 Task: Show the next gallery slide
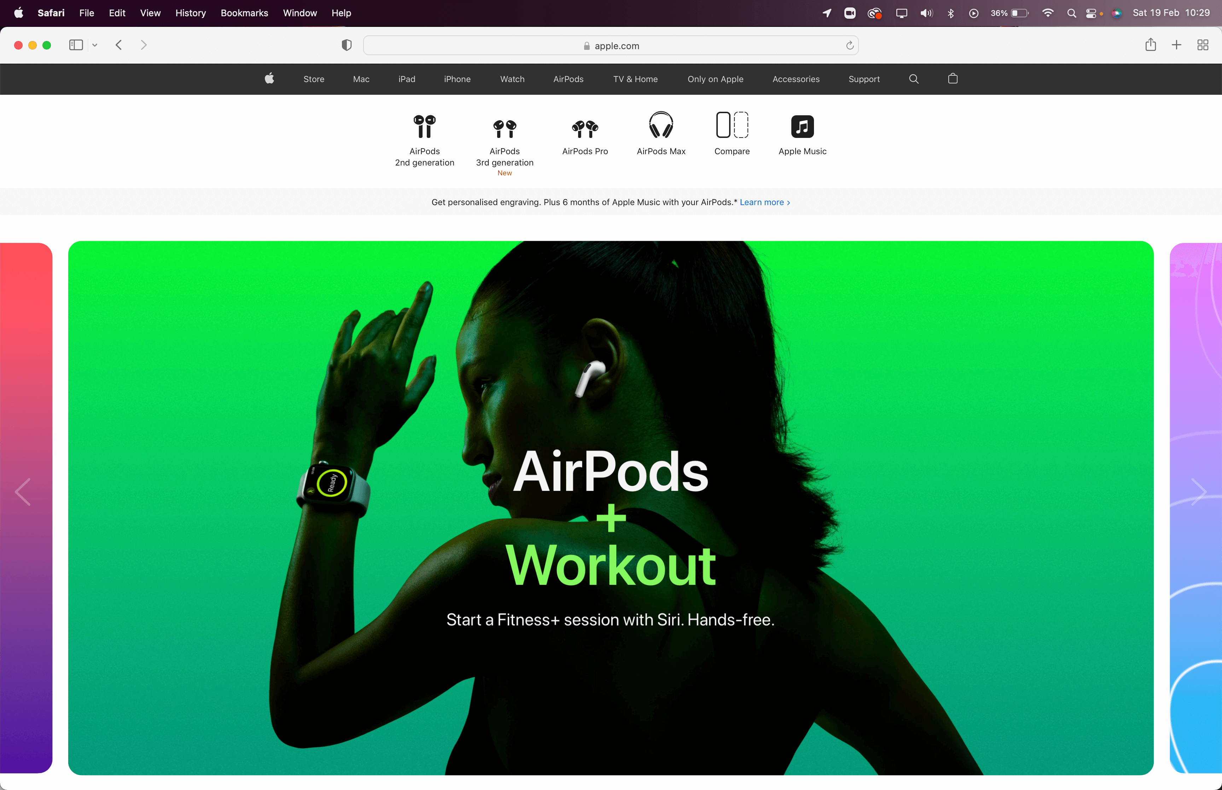click(1198, 492)
